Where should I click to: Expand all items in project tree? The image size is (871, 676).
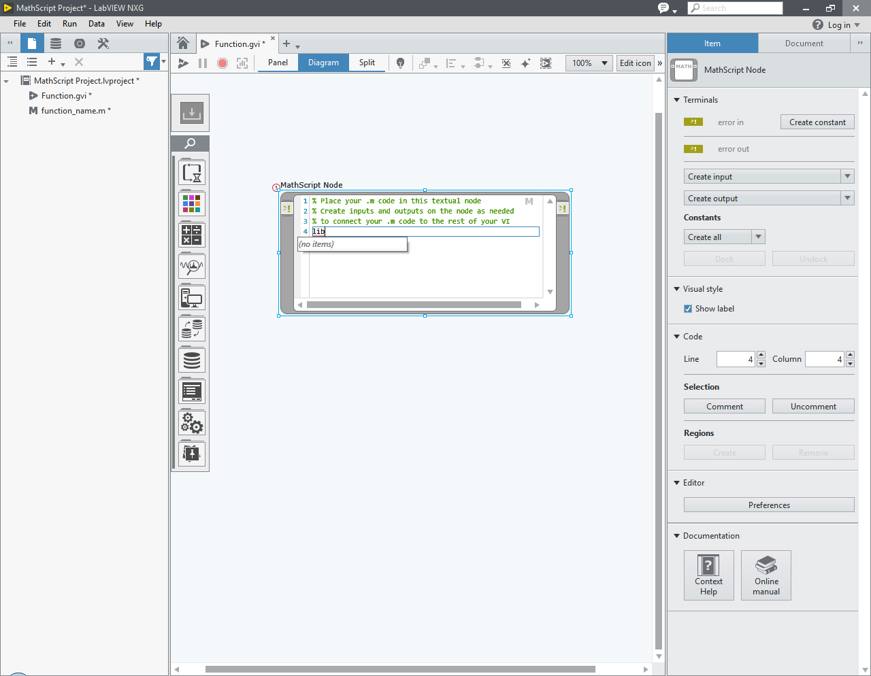click(x=12, y=62)
